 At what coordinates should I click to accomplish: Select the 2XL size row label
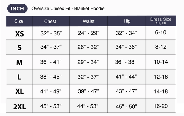(20, 107)
